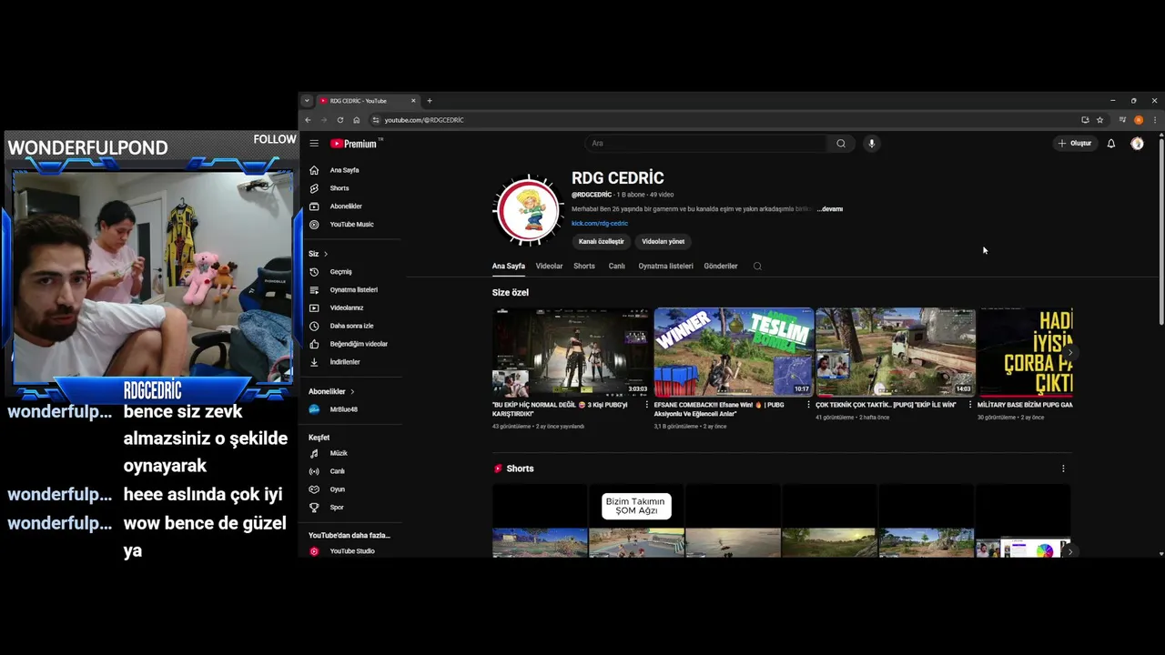This screenshot has width=1165, height=655.
Task: Click the channel search magnifier icon
Action: (x=757, y=267)
